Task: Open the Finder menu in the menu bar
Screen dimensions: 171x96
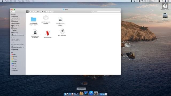Action: click(x=7, y=1)
